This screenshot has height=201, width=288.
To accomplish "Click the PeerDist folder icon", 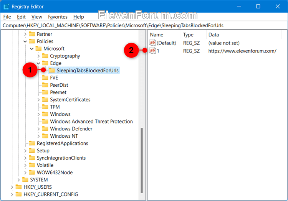I will pyautogui.click(x=45, y=85).
